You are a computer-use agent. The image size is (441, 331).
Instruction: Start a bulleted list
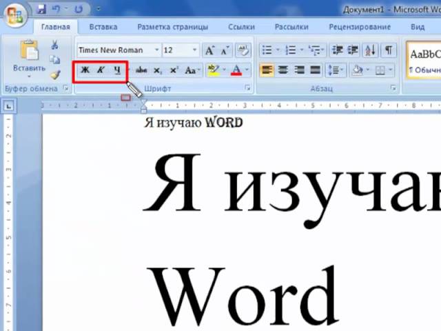tap(267, 50)
